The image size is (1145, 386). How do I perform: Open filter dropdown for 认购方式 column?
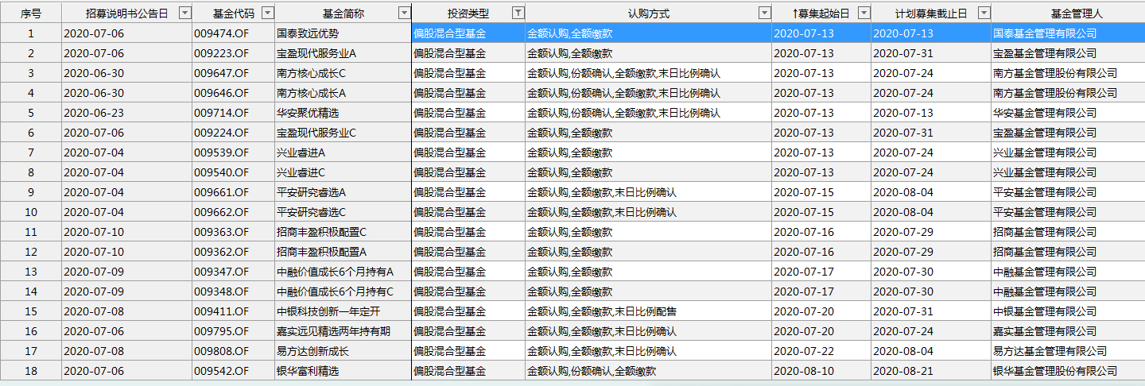765,13
